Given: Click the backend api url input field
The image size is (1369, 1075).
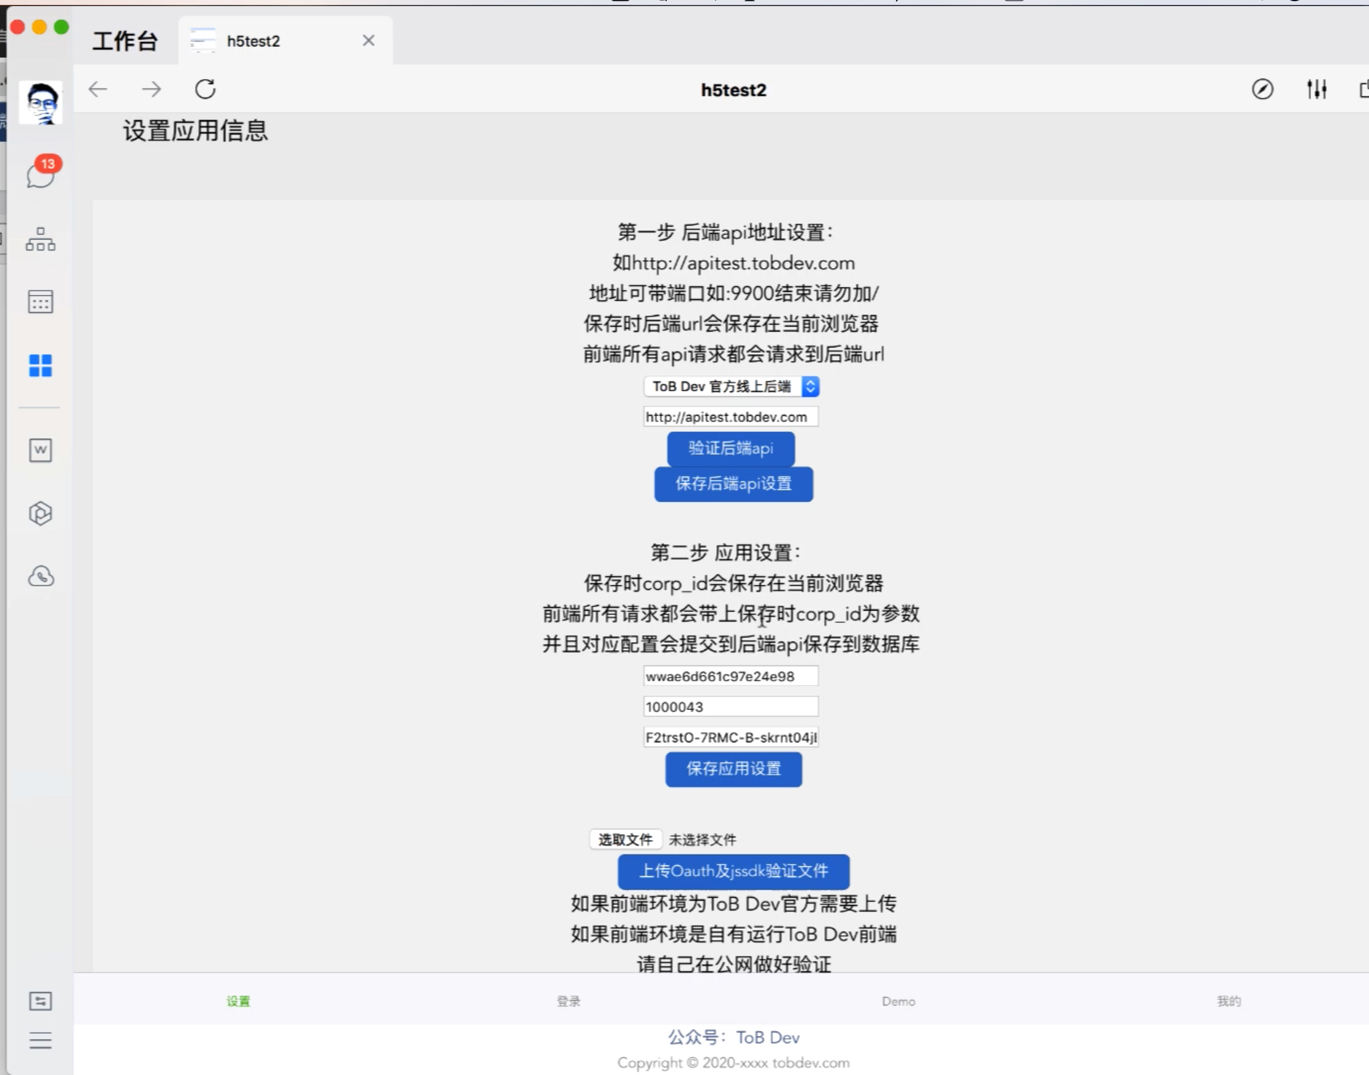Looking at the screenshot, I should (731, 417).
